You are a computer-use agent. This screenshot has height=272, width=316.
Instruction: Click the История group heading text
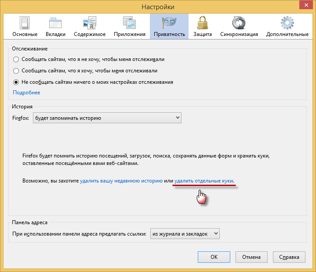22,107
